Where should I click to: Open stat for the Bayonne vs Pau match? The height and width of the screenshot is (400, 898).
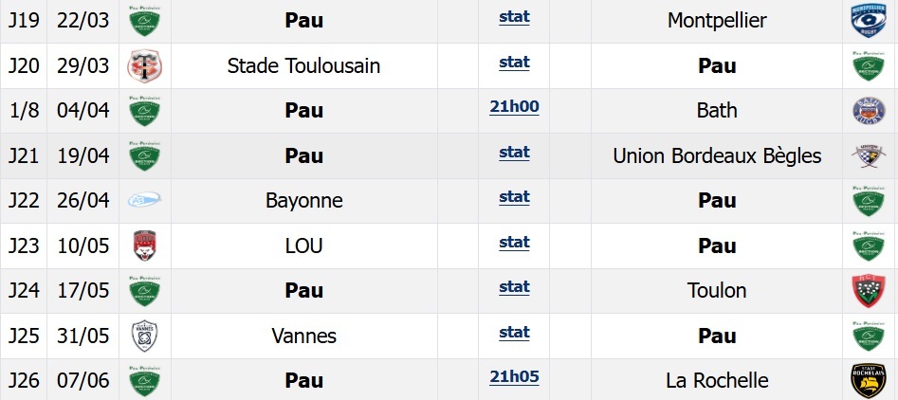pyautogui.click(x=514, y=196)
